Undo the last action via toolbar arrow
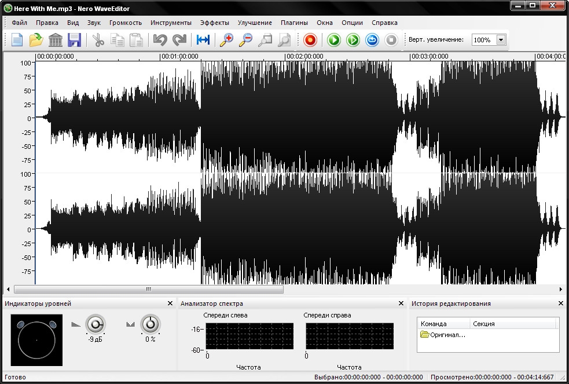Screen dimensions: 569x384 (x=160, y=40)
